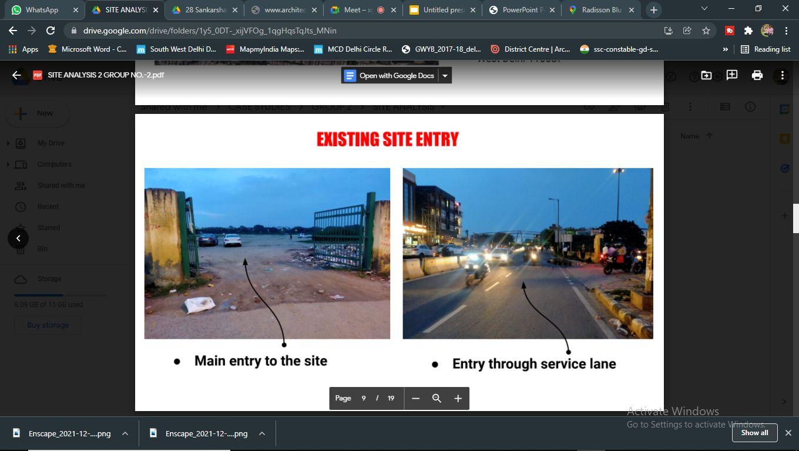
Task: Reload the Chrome page
Action: [x=51, y=31]
